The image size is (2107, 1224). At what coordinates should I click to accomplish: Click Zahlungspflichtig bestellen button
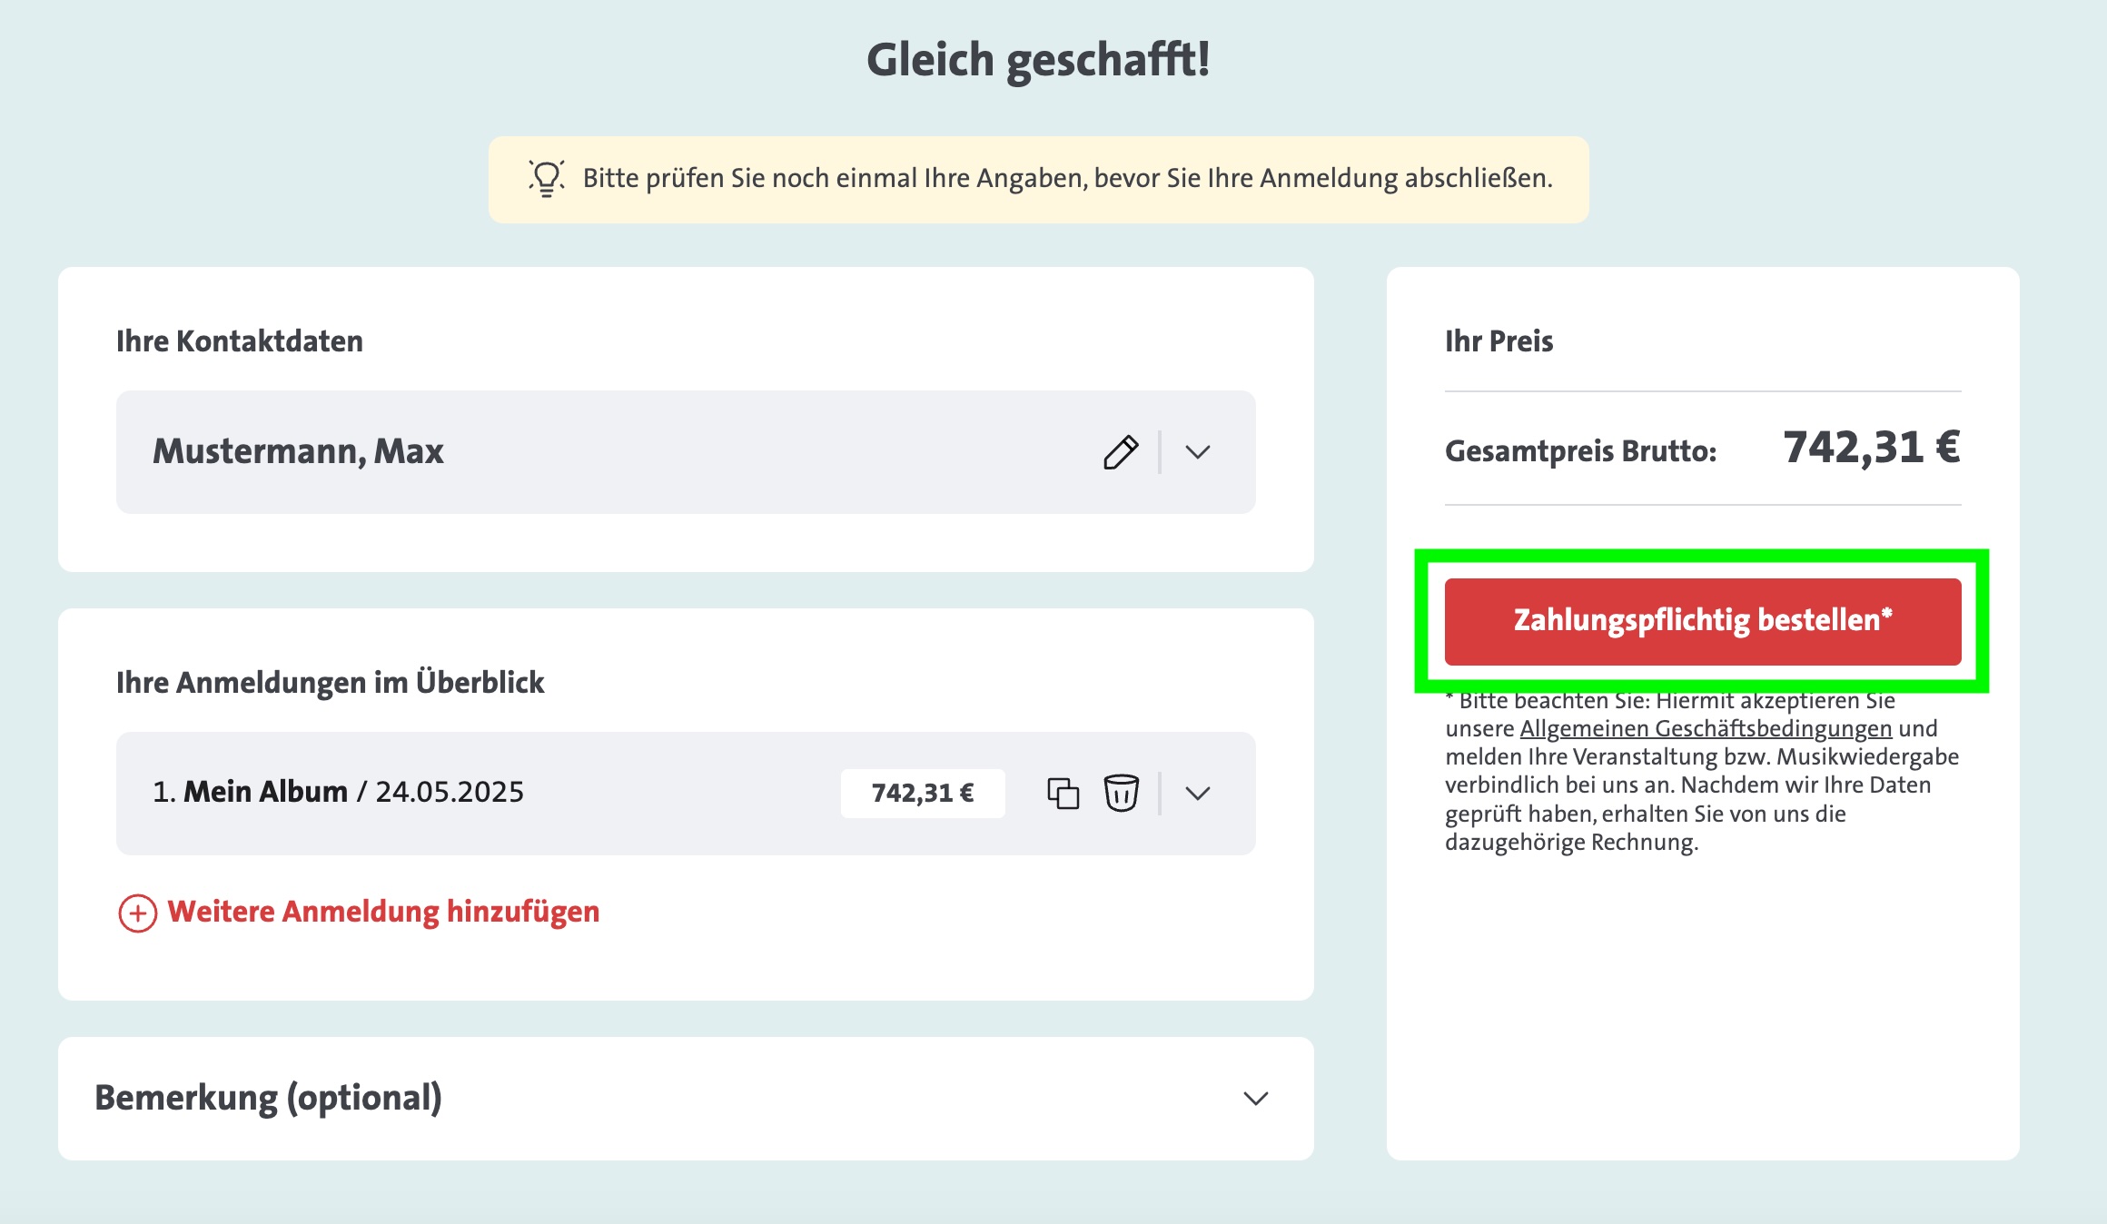pos(1703,622)
